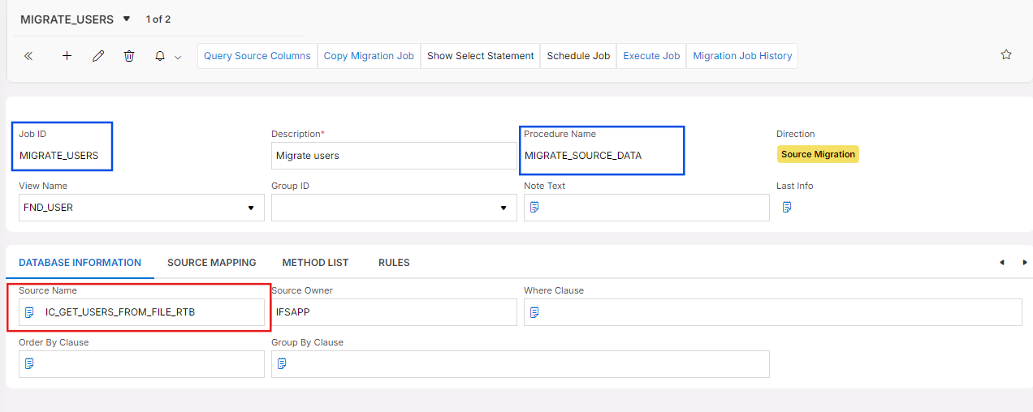Click the '1 of 2' record counter
The image size is (1033, 412).
pyautogui.click(x=158, y=19)
